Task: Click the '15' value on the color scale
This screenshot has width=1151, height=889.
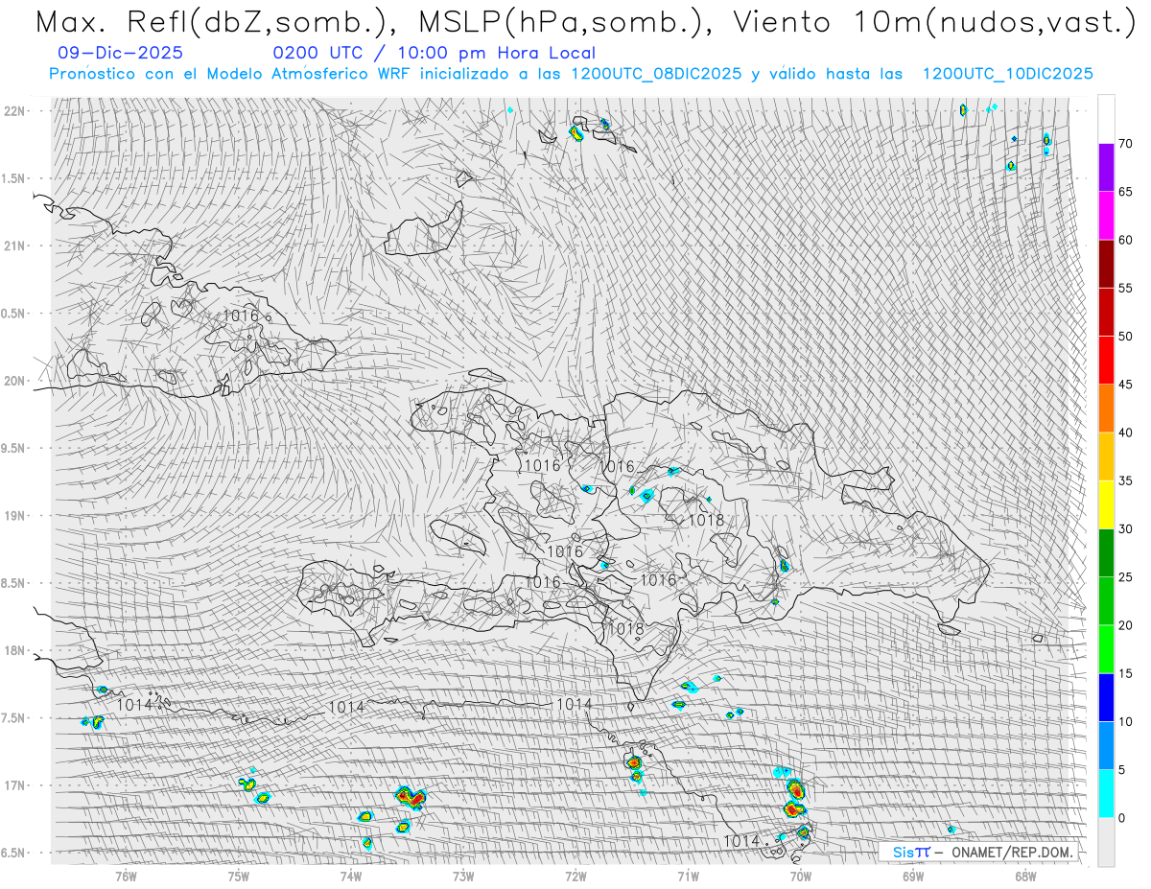Action: point(1126,673)
